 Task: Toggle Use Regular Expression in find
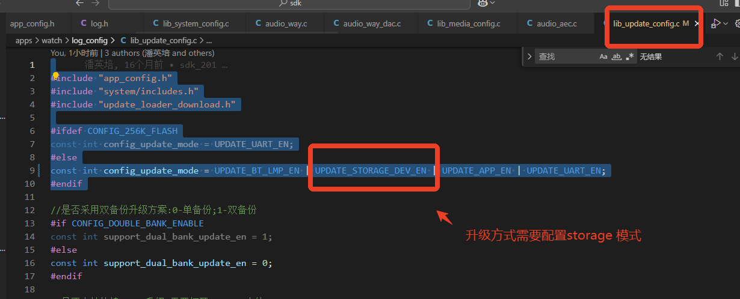630,56
